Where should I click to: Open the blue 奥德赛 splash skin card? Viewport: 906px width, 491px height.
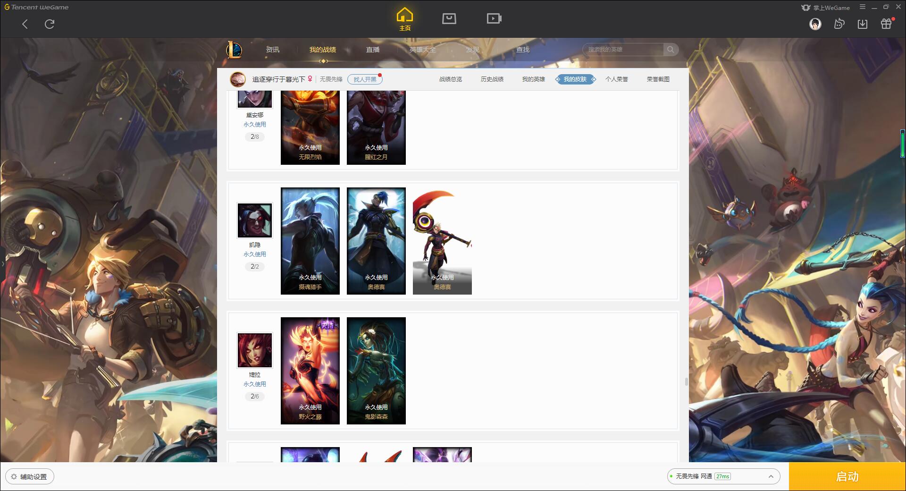tap(376, 241)
